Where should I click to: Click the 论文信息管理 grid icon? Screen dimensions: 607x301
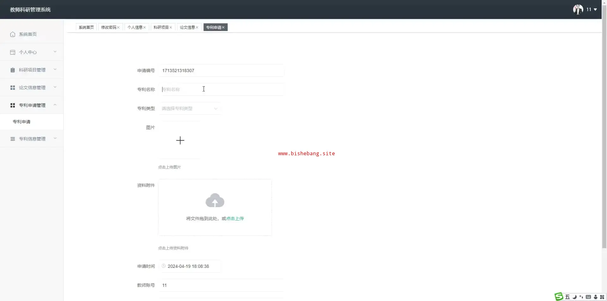click(13, 88)
